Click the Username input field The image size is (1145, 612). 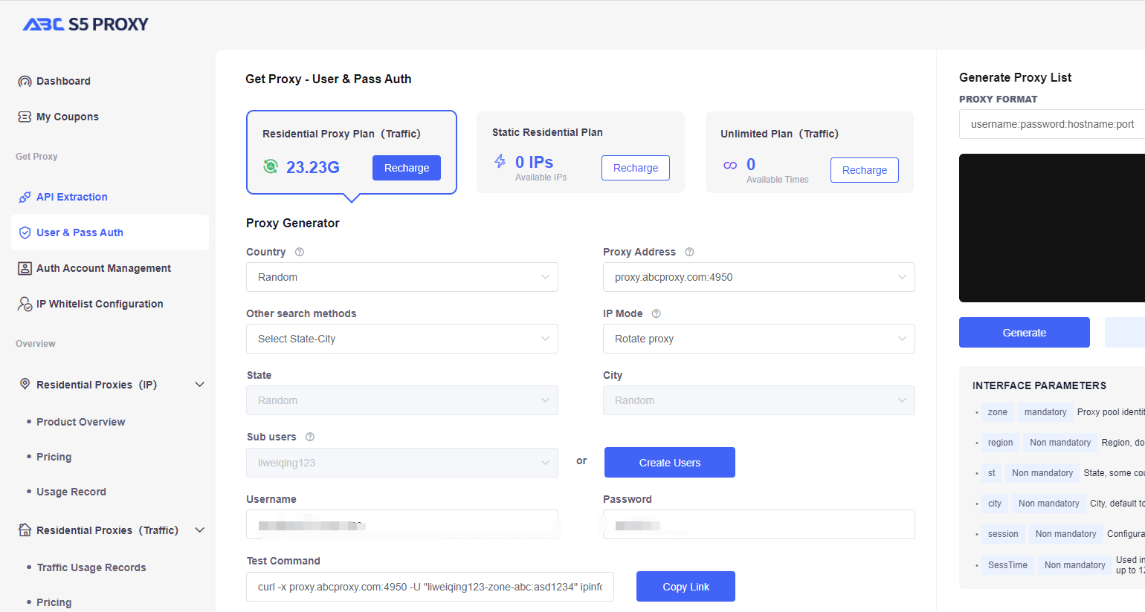click(x=402, y=524)
